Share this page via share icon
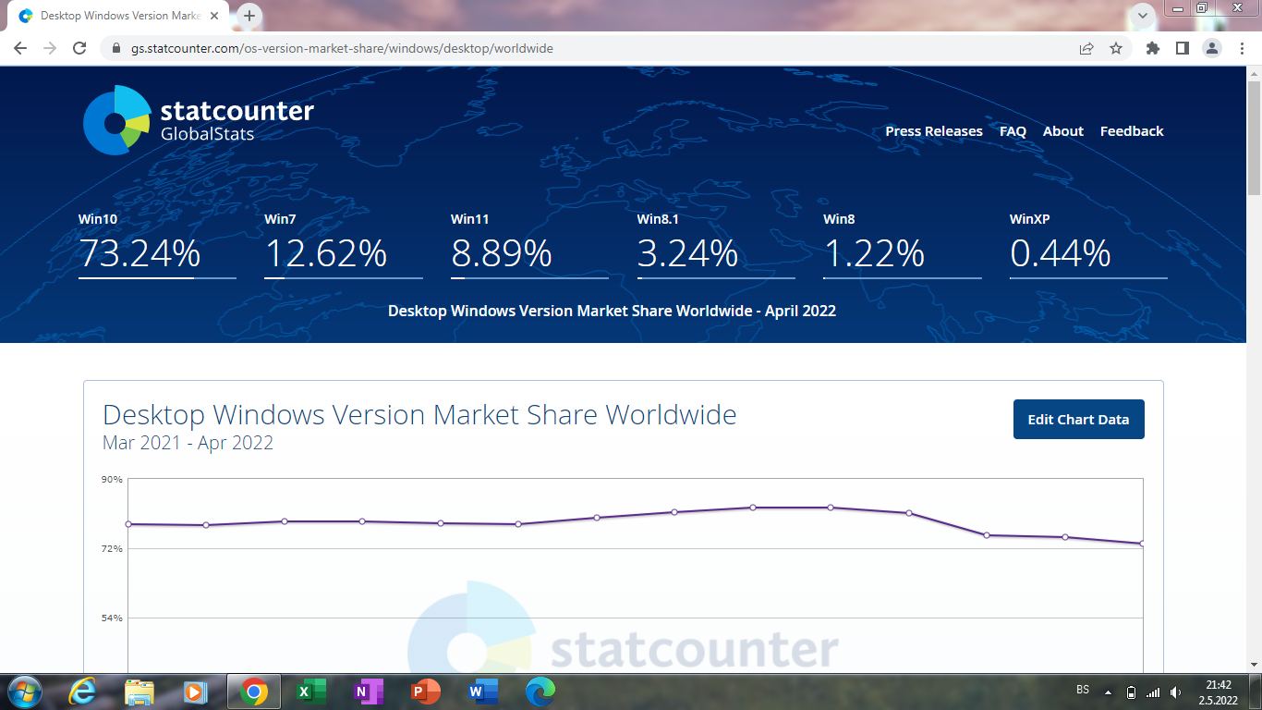The height and width of the screenshot is (710, 1262). click(1086, 48)
